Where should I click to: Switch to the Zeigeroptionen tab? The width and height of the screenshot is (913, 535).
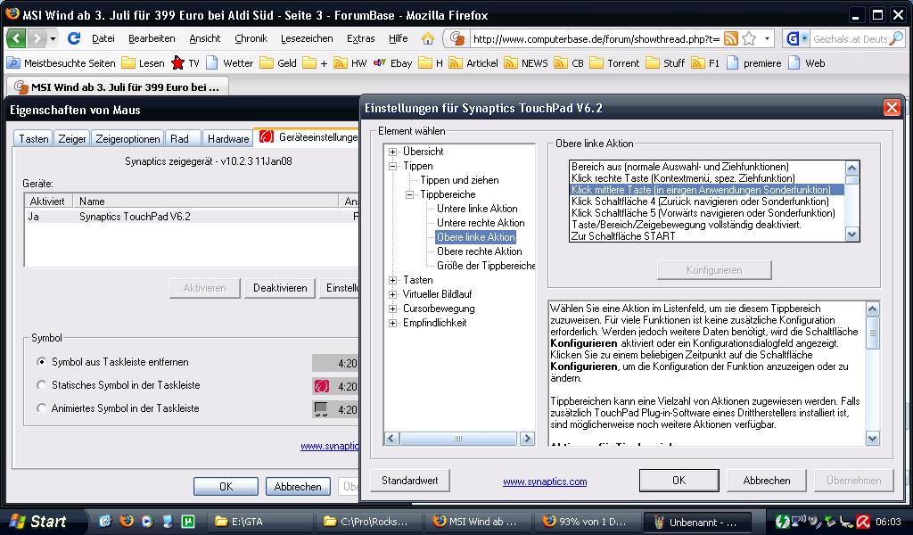pos(127,138)
